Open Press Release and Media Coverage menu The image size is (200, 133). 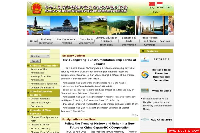click(x=150, y=41)
